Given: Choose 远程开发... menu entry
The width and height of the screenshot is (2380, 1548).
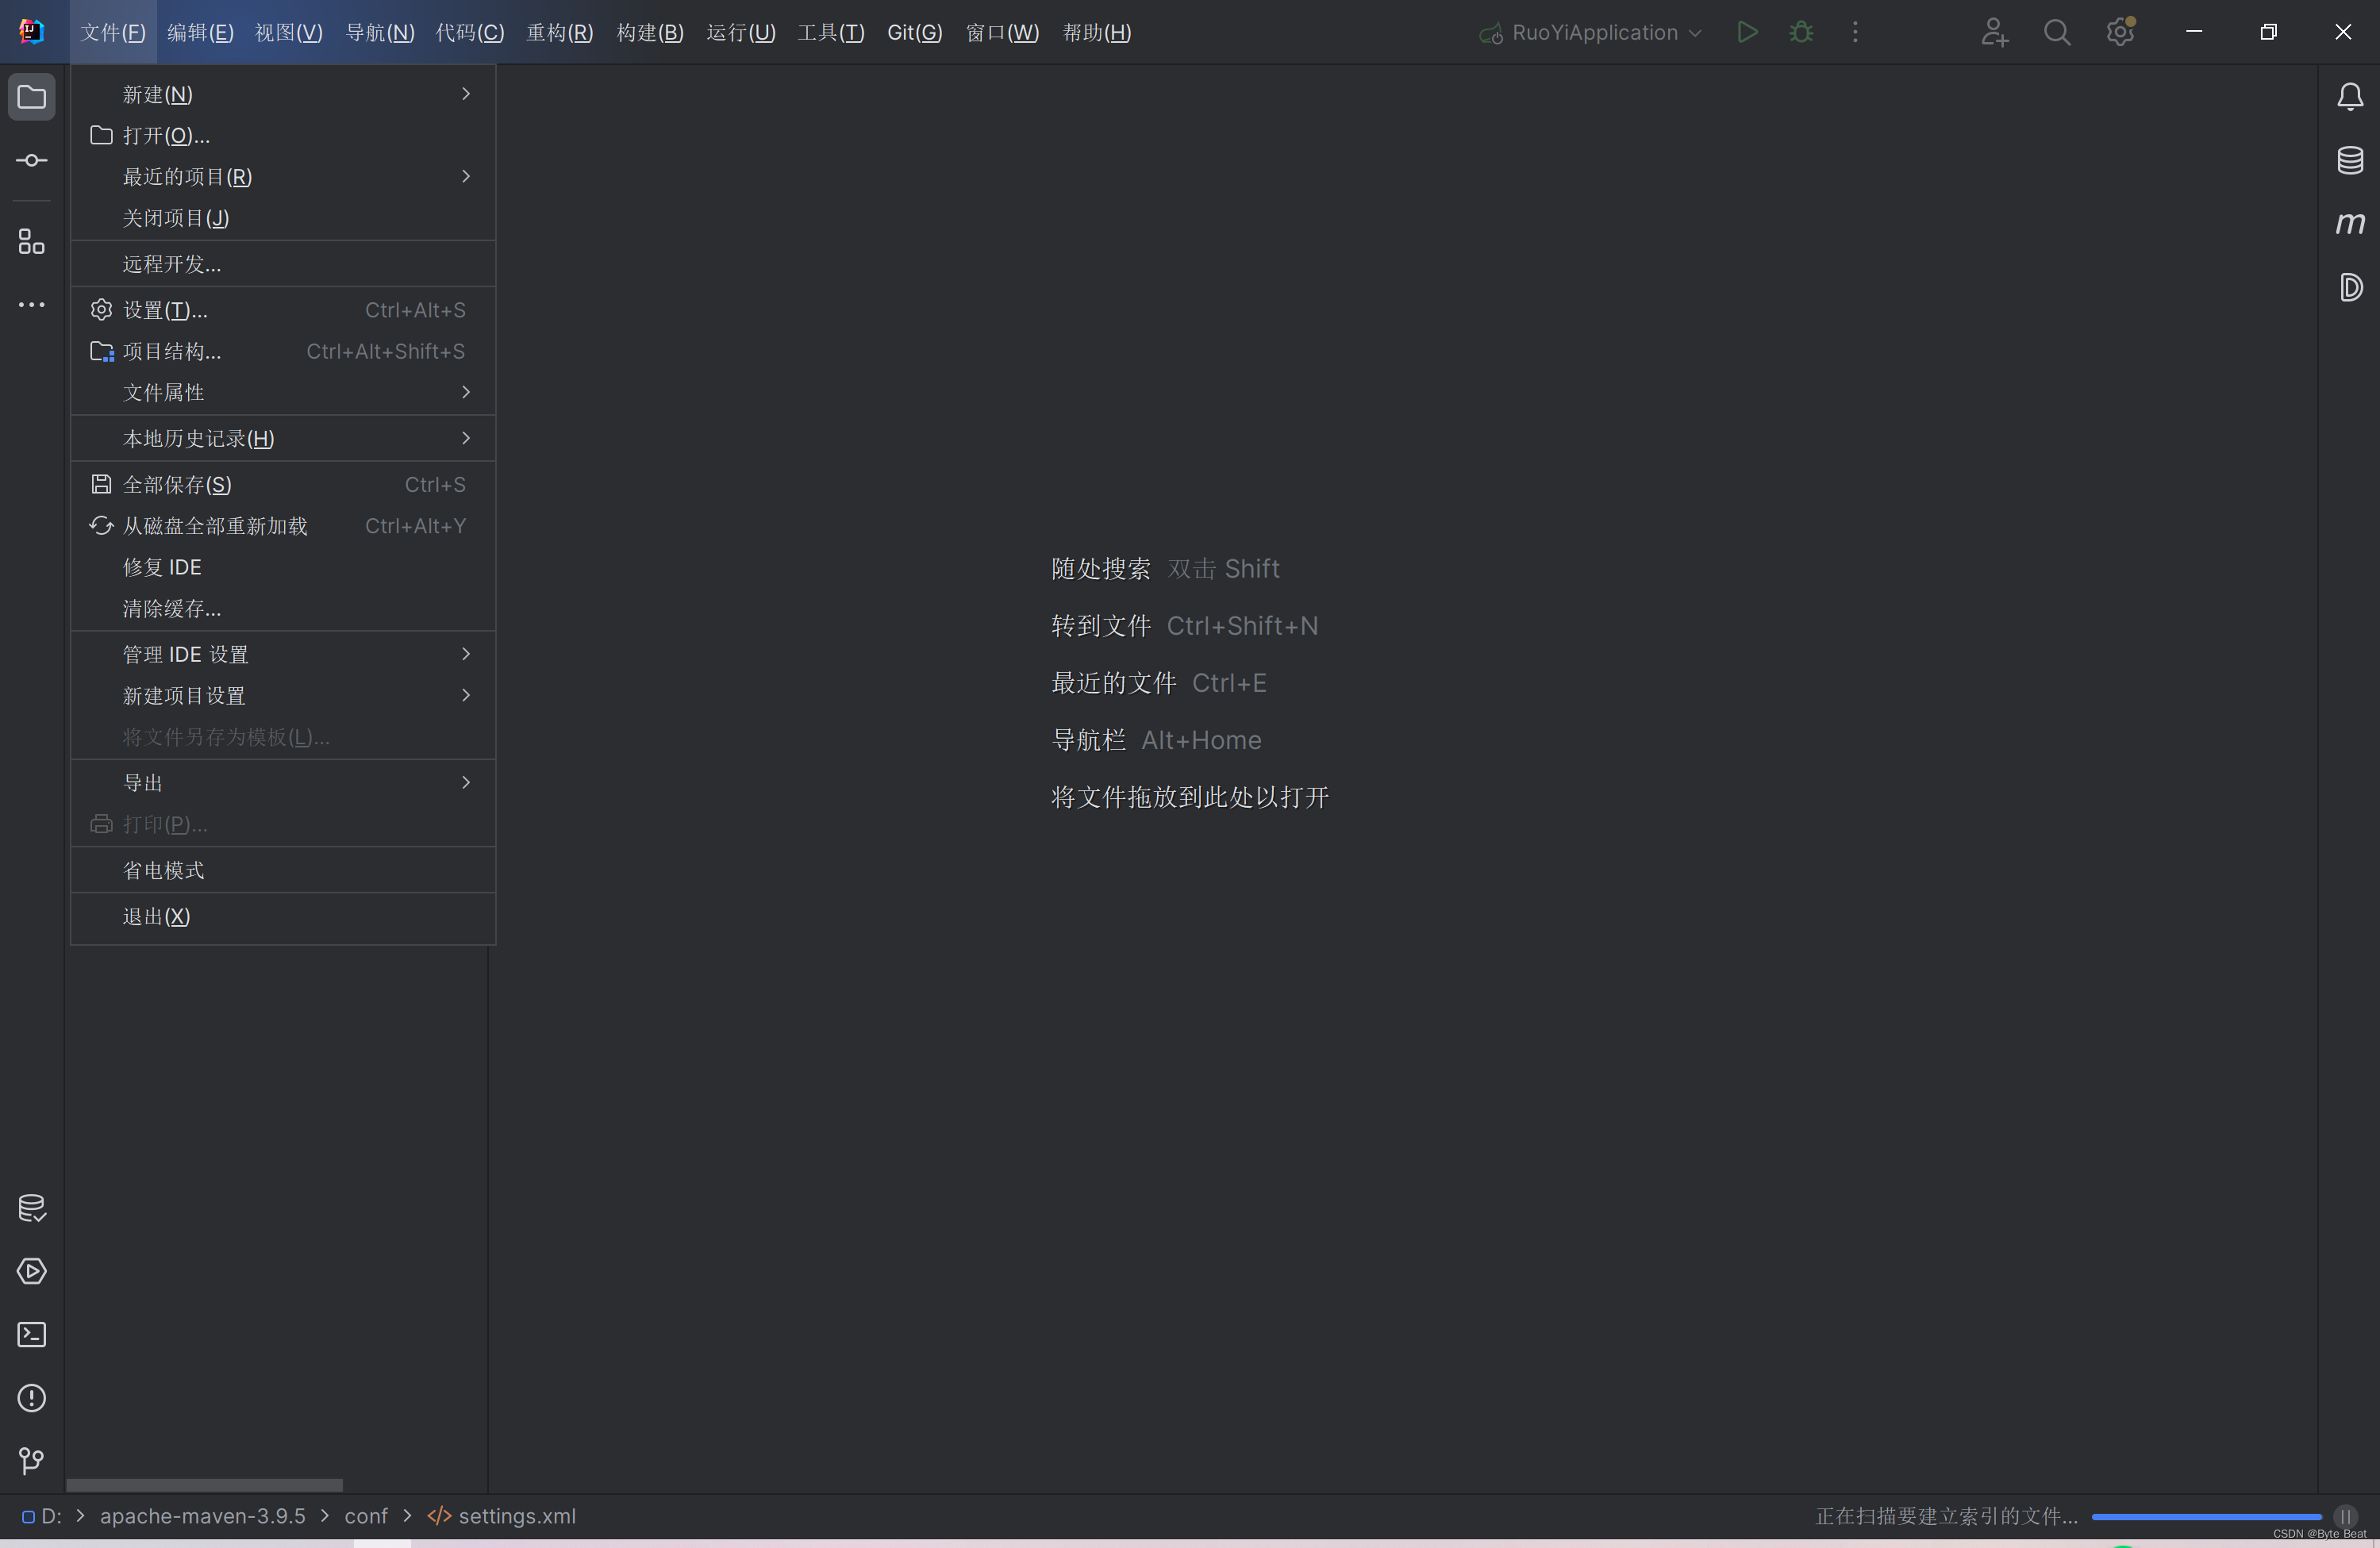Looking at the screenshot, I should 283,264.
